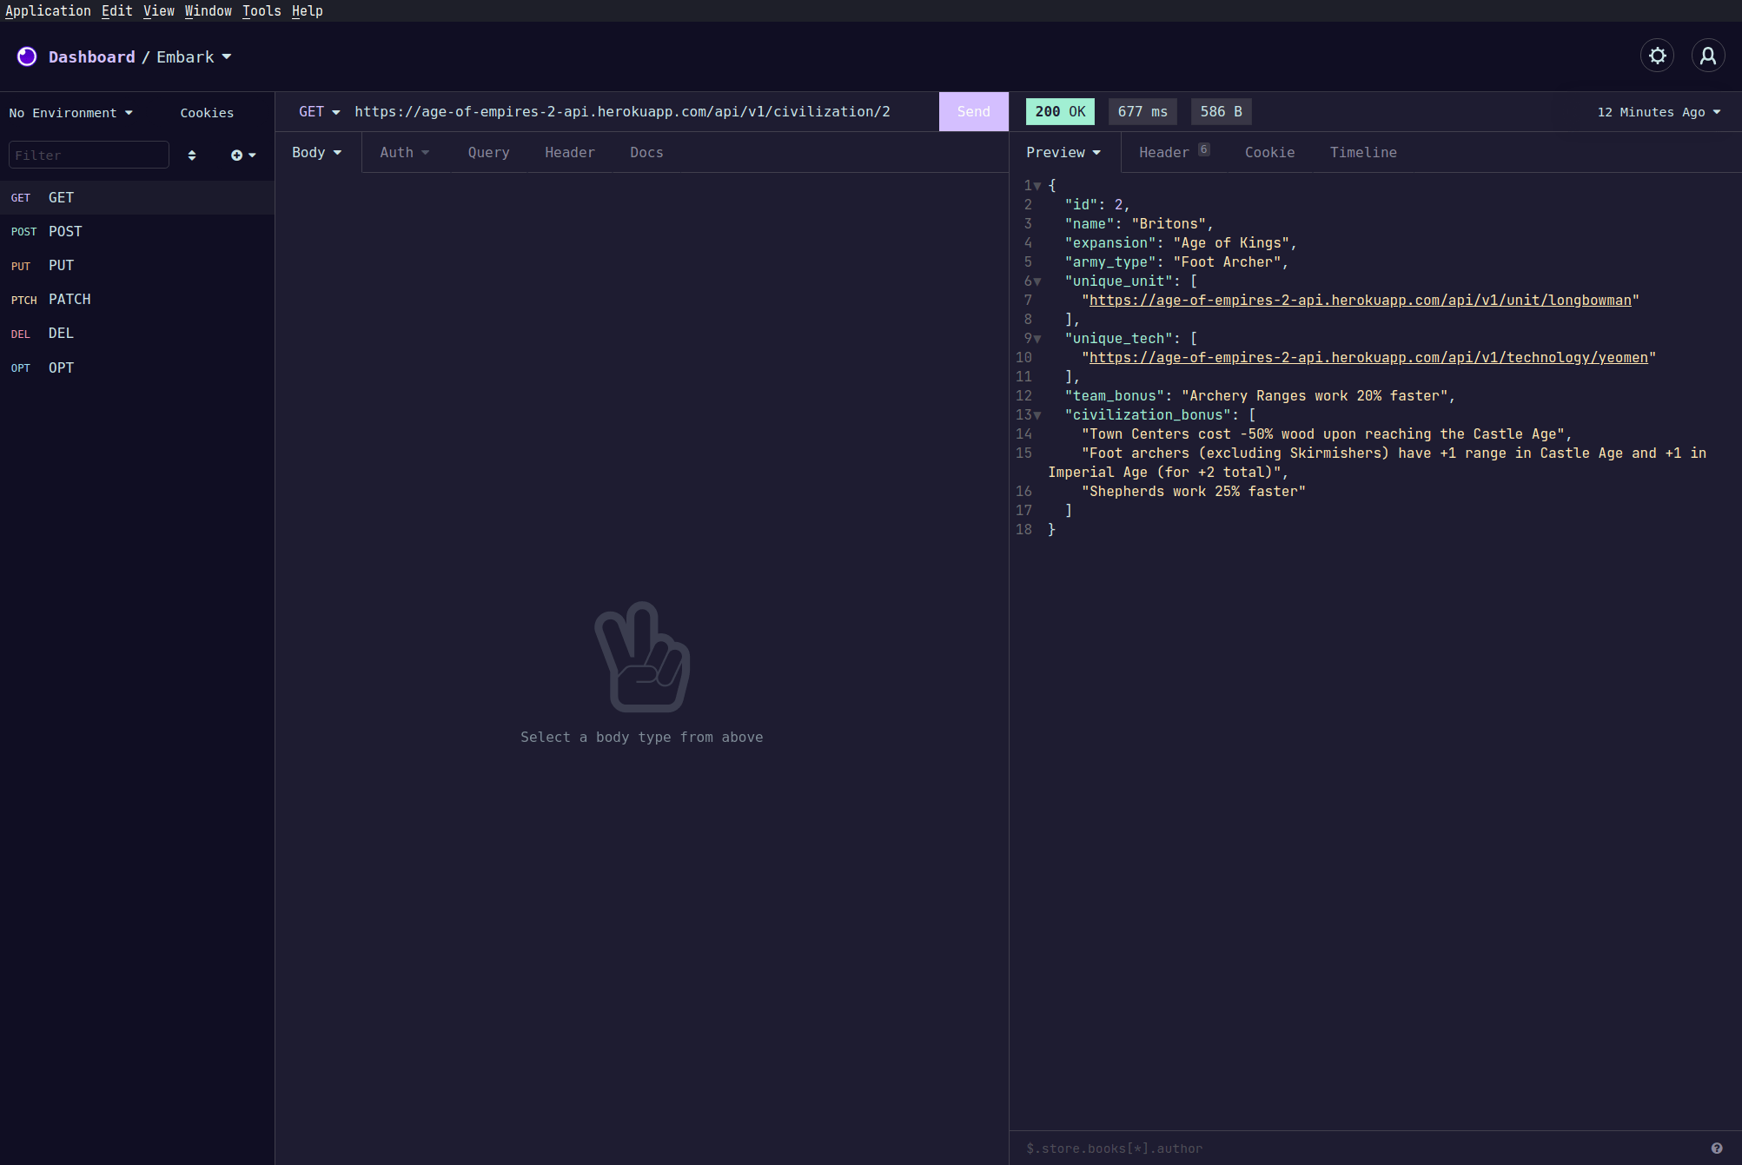
Task: Click the user account icon
Action: pyautogui.click(x=1707, y=56)
